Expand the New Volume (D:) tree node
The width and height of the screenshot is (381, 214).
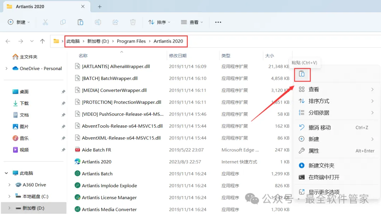point(10,208)
